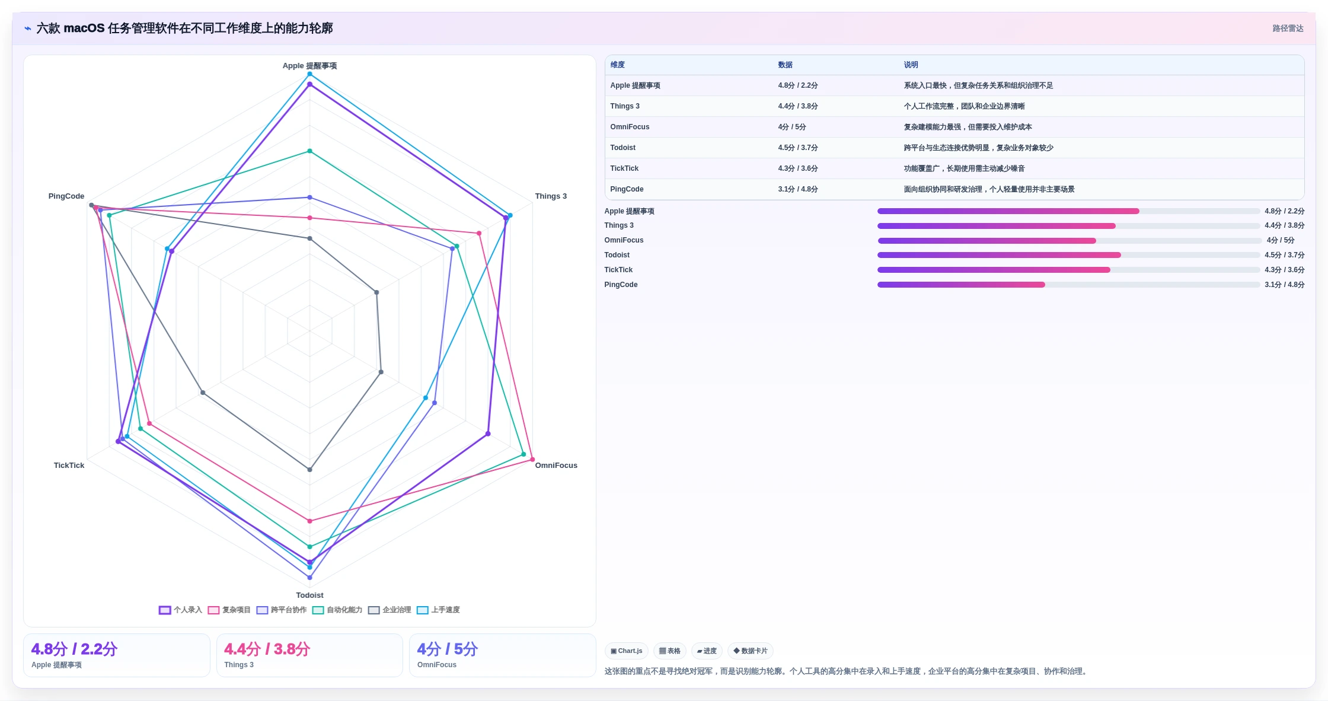Toggle the 自动化能力 legend series

point(337,610)
